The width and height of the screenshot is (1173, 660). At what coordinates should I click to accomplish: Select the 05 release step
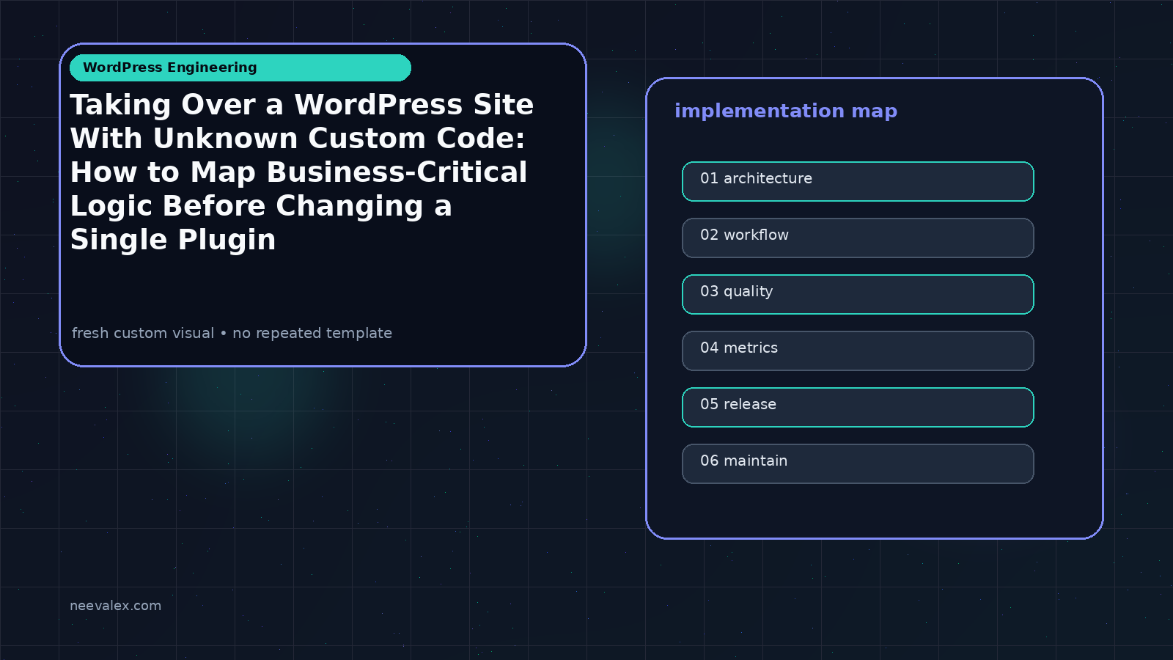[858, 407]
